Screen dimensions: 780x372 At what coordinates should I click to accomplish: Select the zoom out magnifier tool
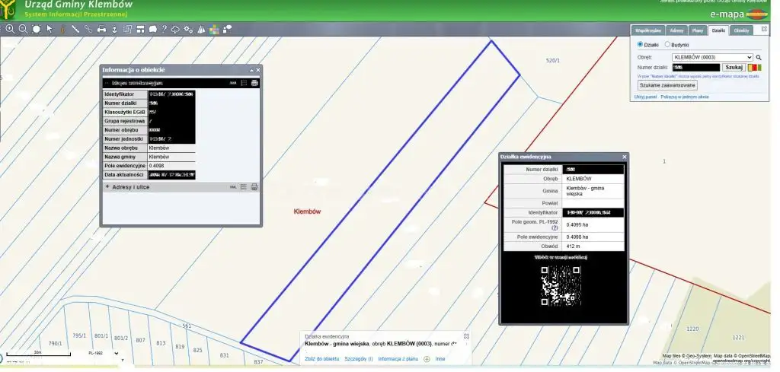(24, 29)
